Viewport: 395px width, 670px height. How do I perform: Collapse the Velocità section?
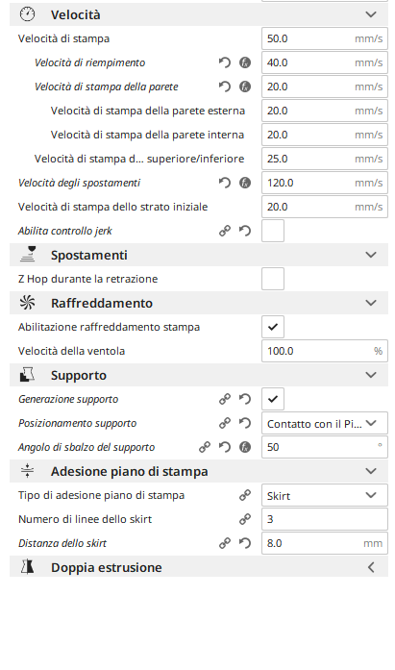point(199,14)
